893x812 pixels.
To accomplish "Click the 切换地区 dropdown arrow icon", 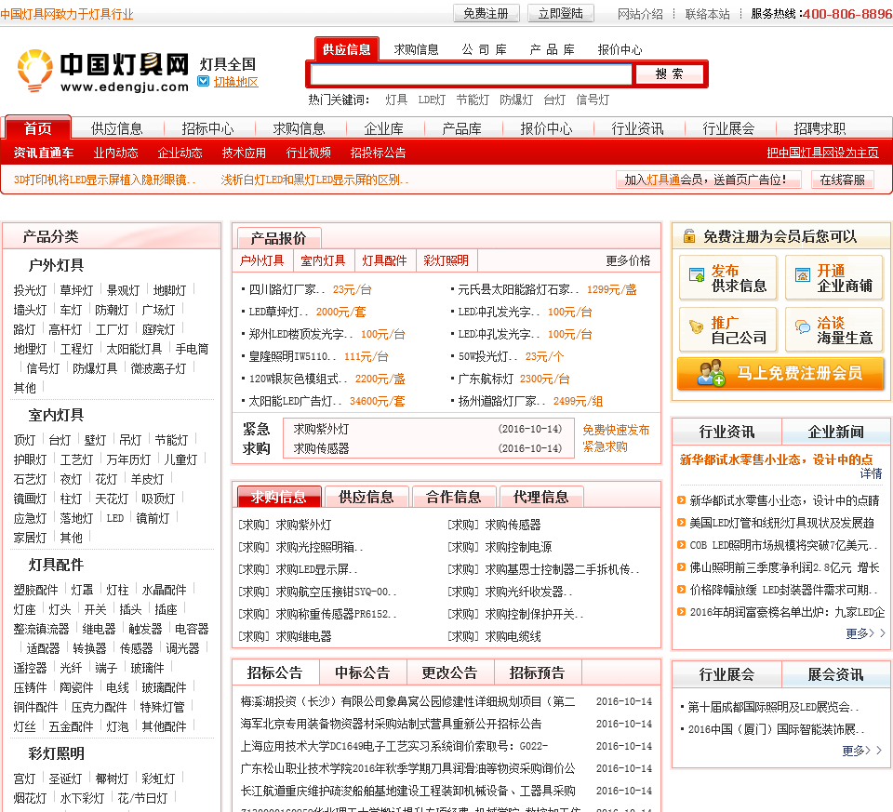I will [204, 82].
